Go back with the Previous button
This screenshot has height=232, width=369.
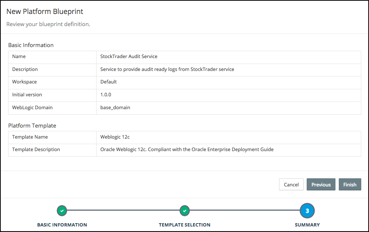321,185
